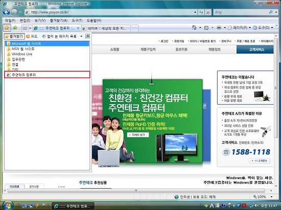Open the 페이지(P) dropdown menu
Image resolution: width=281 pixels, height=210 pixels.
tap(239, 28)
